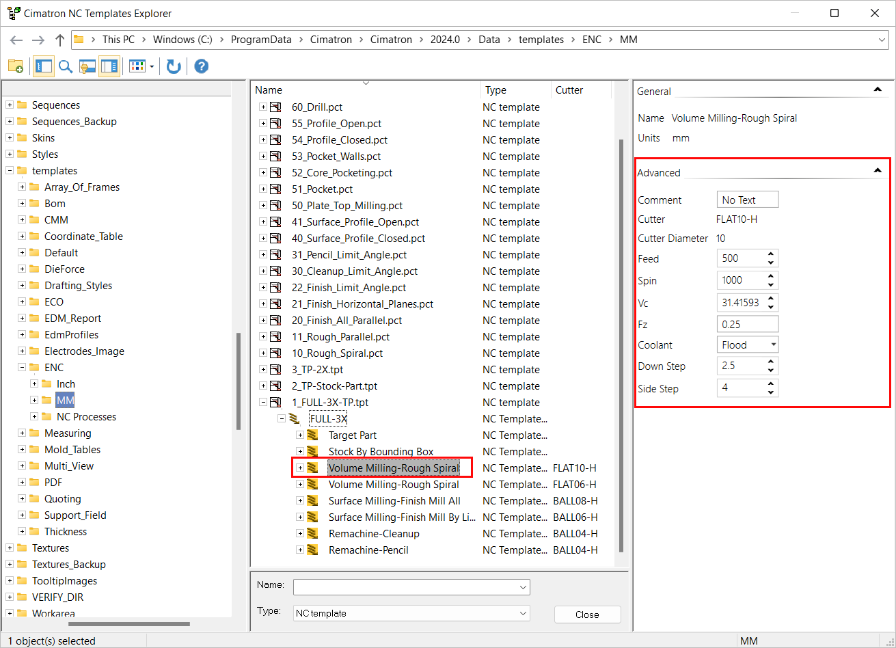Increase the Feed value stepper
The width and height of the screenshot is (896, 648).
pyautogui.click(x=771, y=255)
